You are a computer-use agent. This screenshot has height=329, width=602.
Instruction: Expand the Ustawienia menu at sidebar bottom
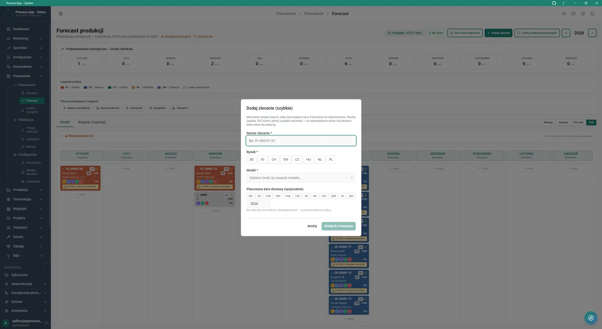(45, 311)
